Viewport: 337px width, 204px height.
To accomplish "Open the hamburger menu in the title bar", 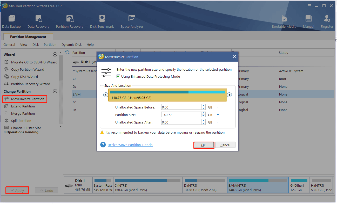I will coord(309,6).
